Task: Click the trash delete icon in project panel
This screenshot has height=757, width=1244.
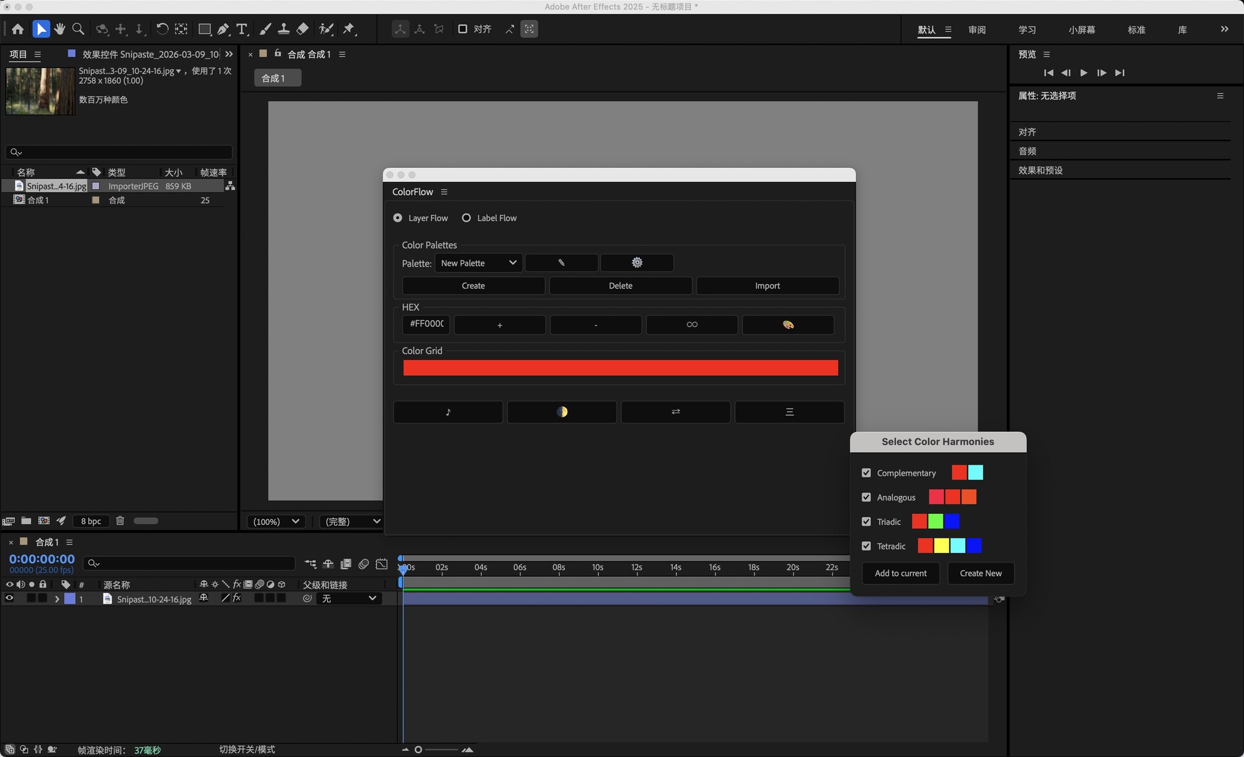Action: [120, 520]
